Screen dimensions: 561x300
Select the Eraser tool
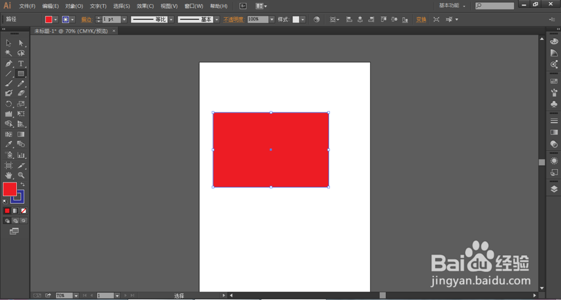21,93
